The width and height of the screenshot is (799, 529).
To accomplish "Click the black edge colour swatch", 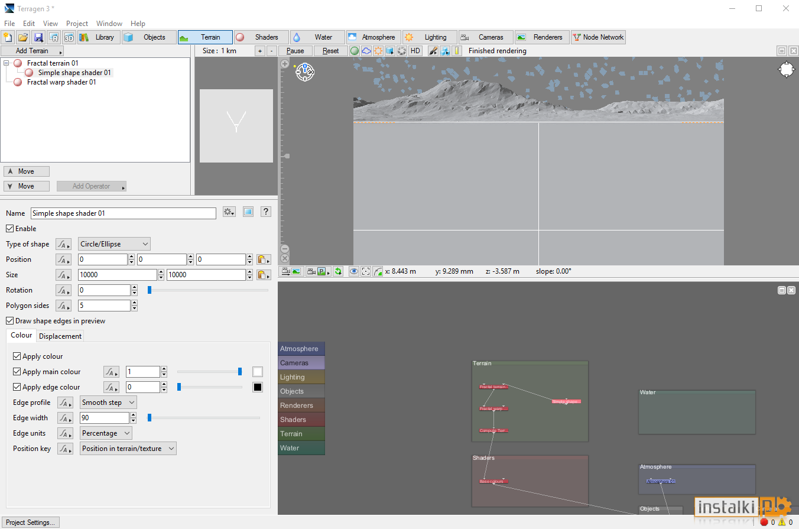I will [258, 387].
